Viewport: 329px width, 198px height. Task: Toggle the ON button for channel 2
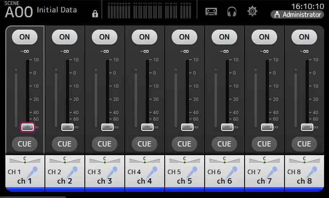[64, 37]
